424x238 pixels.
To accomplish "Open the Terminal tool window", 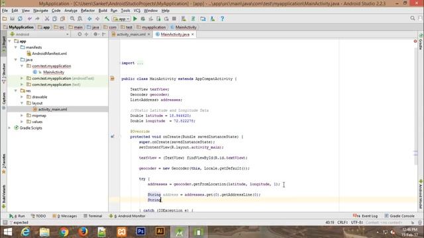I will click(93, 216).
